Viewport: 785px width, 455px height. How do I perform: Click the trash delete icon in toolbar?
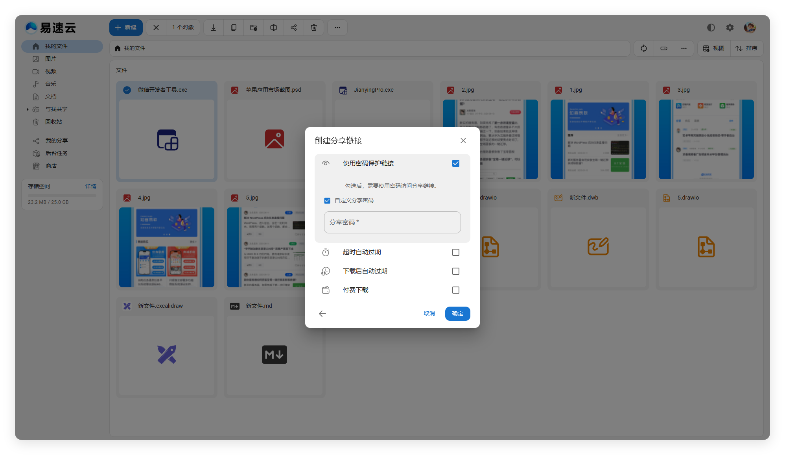pos(314,28)
